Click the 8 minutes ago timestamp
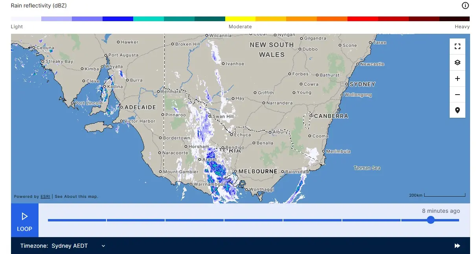Viewport: 476px width, 254px height. 441,210
